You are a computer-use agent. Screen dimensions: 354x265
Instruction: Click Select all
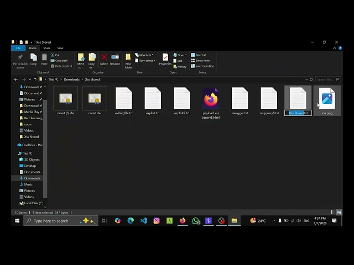[199, 55]
